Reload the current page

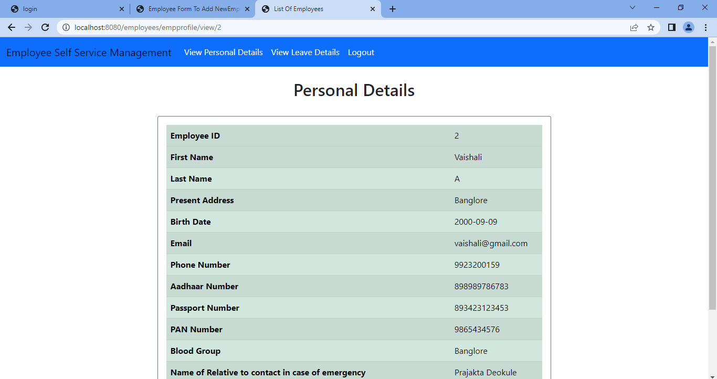pyautogui.click(x=45, y=27)
